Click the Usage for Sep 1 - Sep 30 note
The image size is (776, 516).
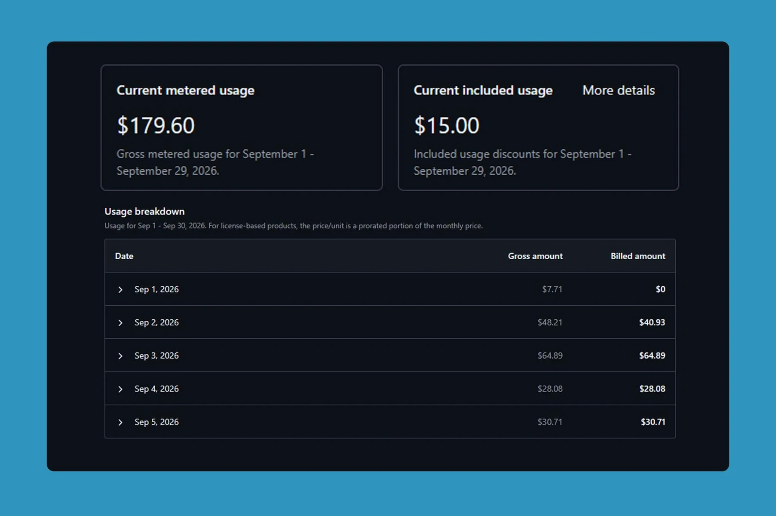pyautogui.click(x=294, y=226)
